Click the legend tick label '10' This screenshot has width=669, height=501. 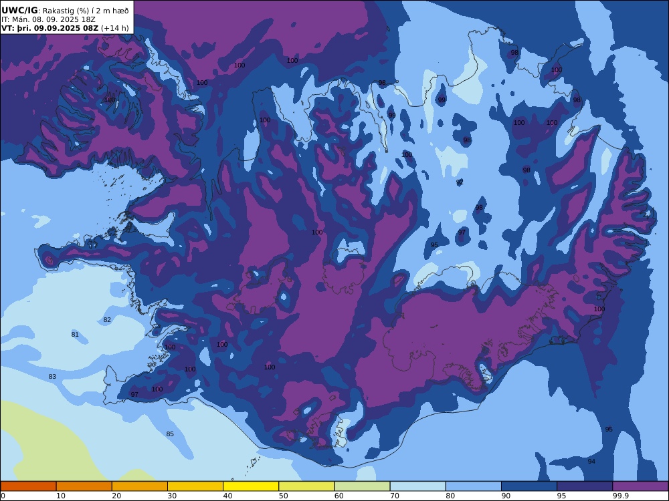[x=61, y=496]
